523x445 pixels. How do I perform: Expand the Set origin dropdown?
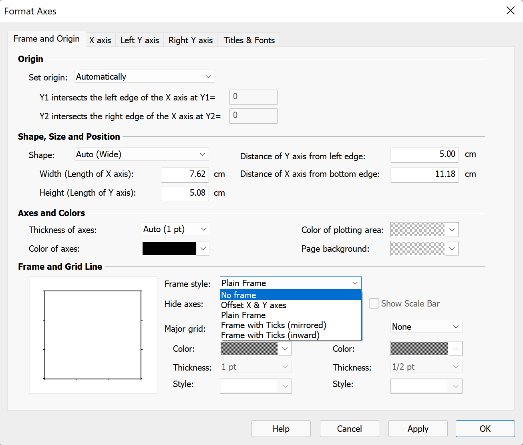[145, 77]
